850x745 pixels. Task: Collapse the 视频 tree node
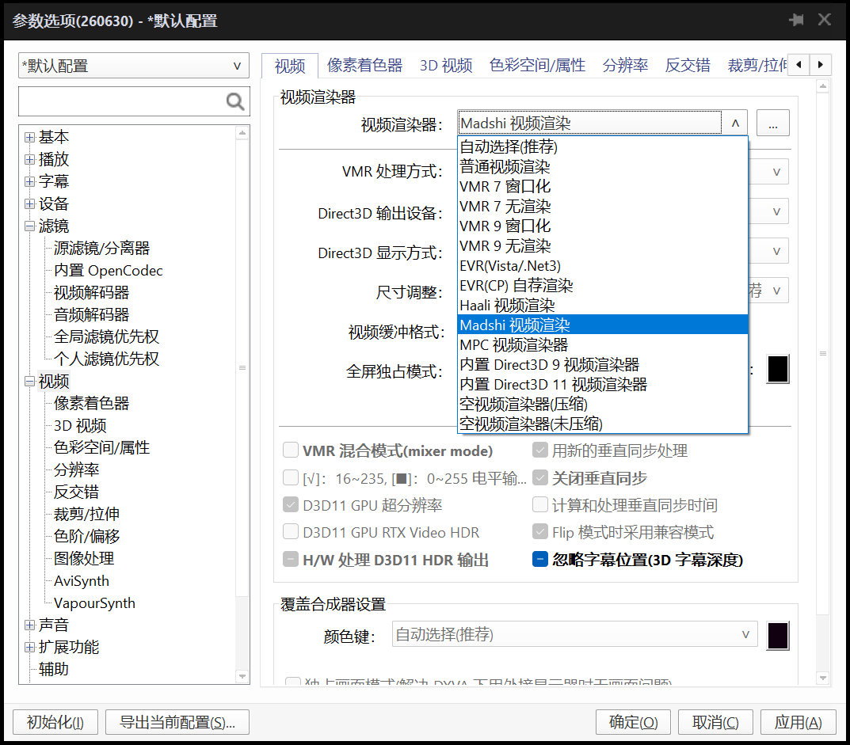(30, 382)
